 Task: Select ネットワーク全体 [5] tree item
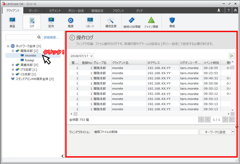(28, 46)
